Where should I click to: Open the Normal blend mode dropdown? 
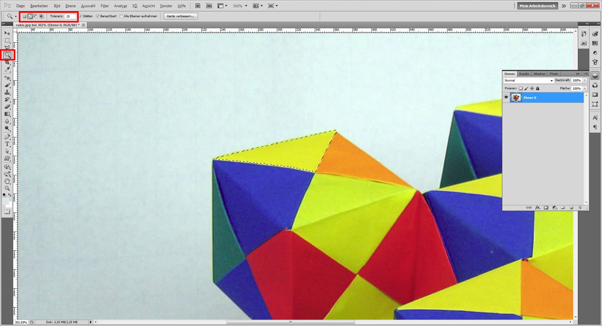pyautogui.click(x=551, y=81)
